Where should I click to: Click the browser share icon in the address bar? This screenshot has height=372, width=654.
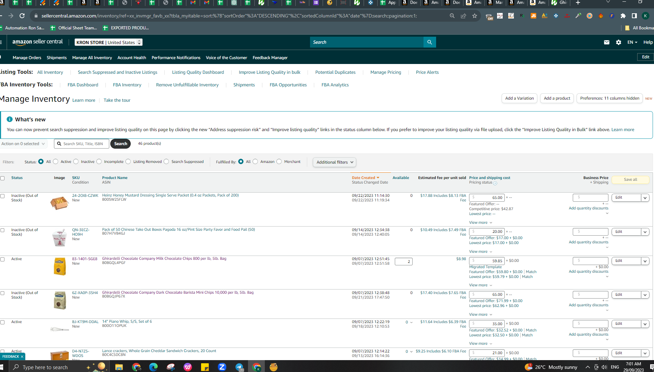pyautogui.click(x=463, y=16)
